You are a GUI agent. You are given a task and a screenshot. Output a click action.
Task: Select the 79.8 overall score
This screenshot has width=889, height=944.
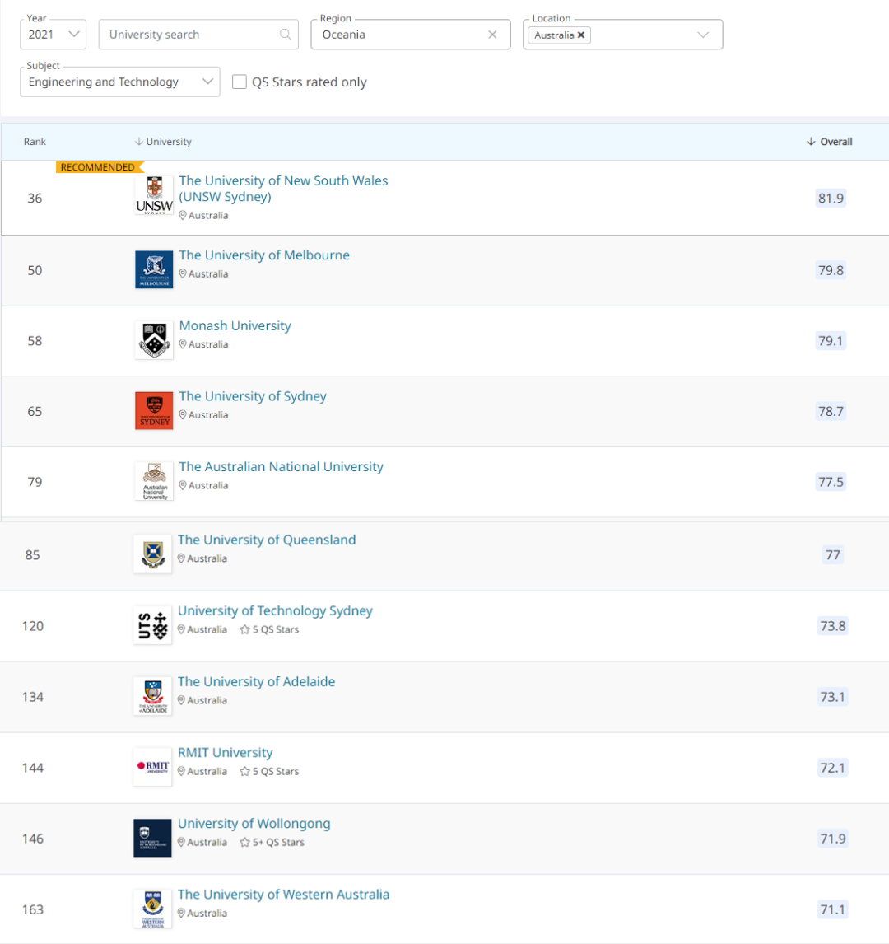click(x=831, y=270)
